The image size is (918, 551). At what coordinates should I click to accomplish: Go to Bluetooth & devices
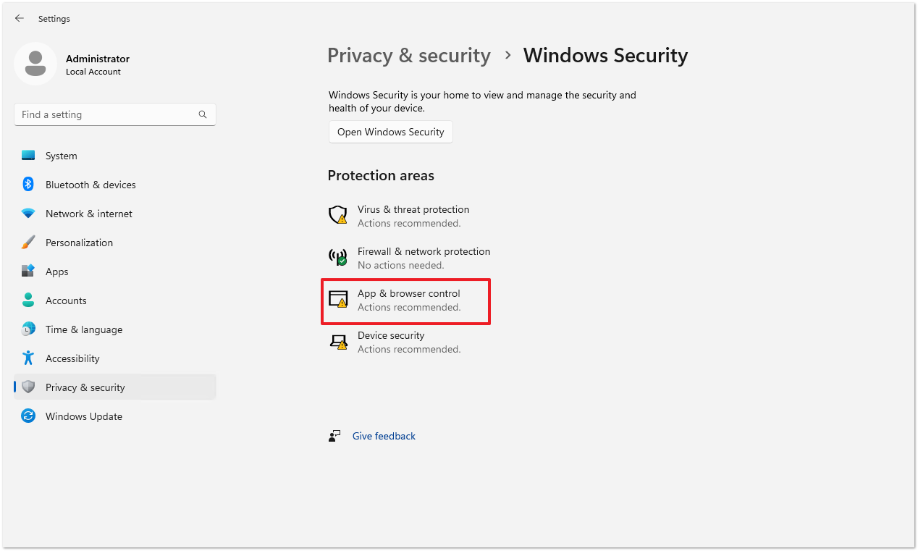click(90, 185)
